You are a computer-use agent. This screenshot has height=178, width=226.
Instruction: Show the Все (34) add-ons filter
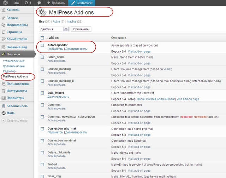(x=45, y=22)
